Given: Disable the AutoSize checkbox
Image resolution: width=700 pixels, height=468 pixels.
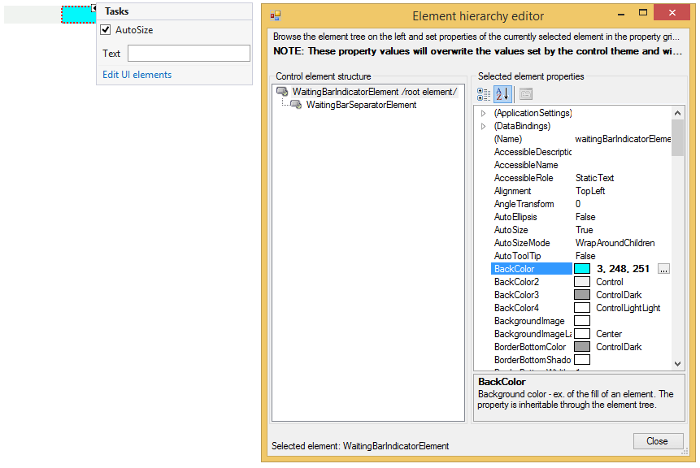Looking at the screenshot, I should tap(103, 30).
